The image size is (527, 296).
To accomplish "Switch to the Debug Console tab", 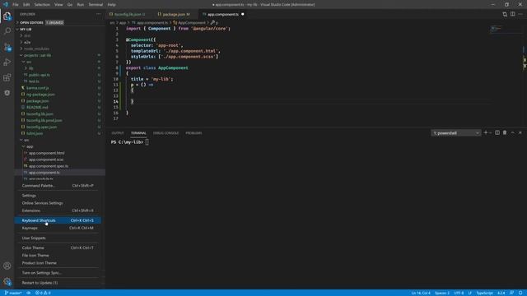I will click(x=166, y=133).
